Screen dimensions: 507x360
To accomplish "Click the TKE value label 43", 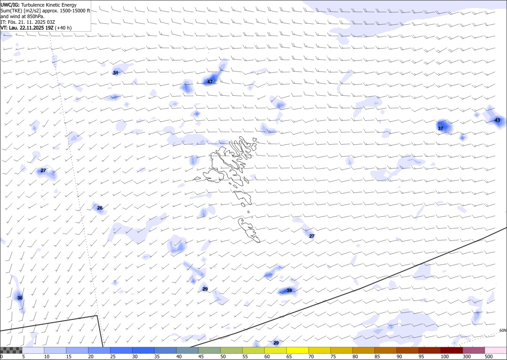I will click(497, 120).
